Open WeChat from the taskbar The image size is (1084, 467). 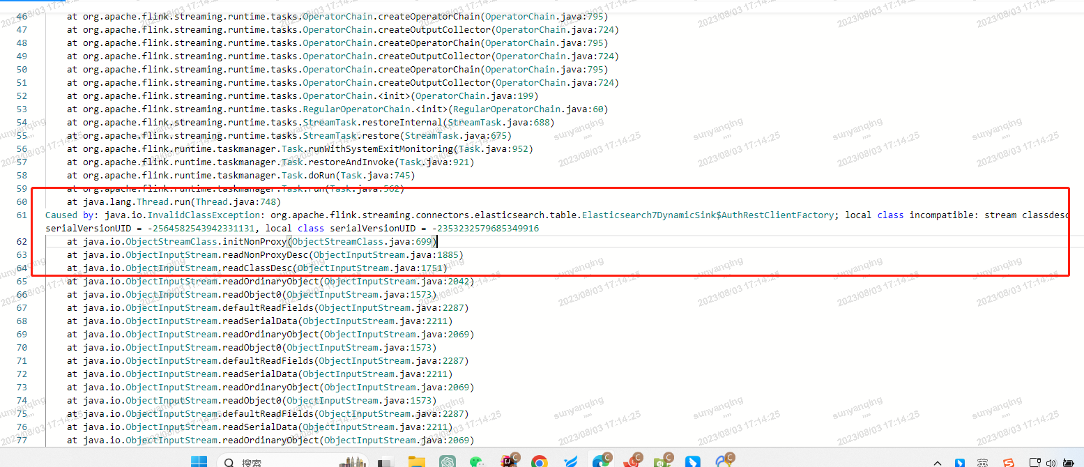478,462
